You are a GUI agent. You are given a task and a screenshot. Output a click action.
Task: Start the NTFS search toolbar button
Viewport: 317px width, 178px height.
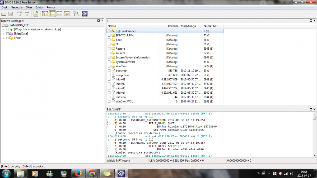click(20, 14)
